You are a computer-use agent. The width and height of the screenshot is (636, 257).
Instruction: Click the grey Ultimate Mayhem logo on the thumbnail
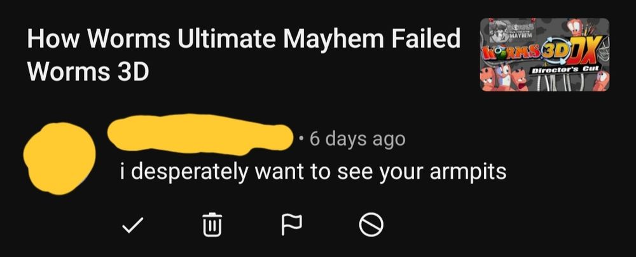[512, 31]
